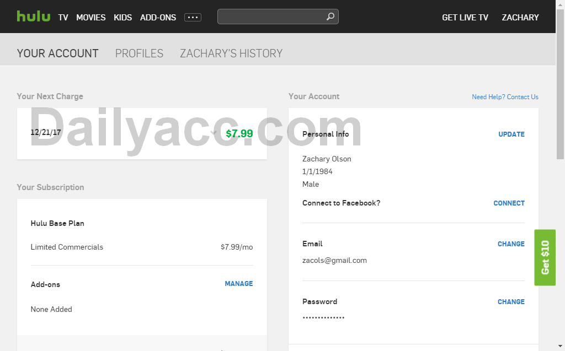This screenshot has height=351, width=565.
Task: Click the green Get $10 button
Action: (x=545, y=257)
